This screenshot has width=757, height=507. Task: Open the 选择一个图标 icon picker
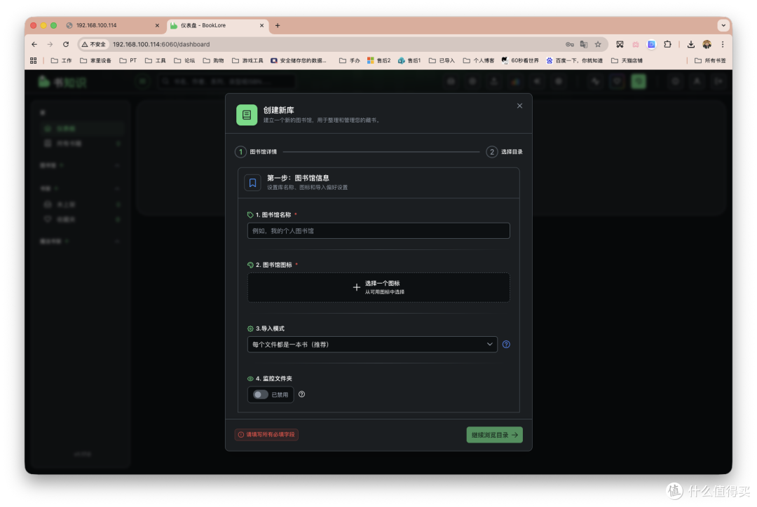click(378, 288)
